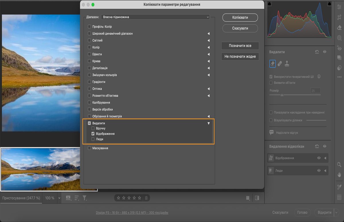Click the Позначити все button

(240, 46)
